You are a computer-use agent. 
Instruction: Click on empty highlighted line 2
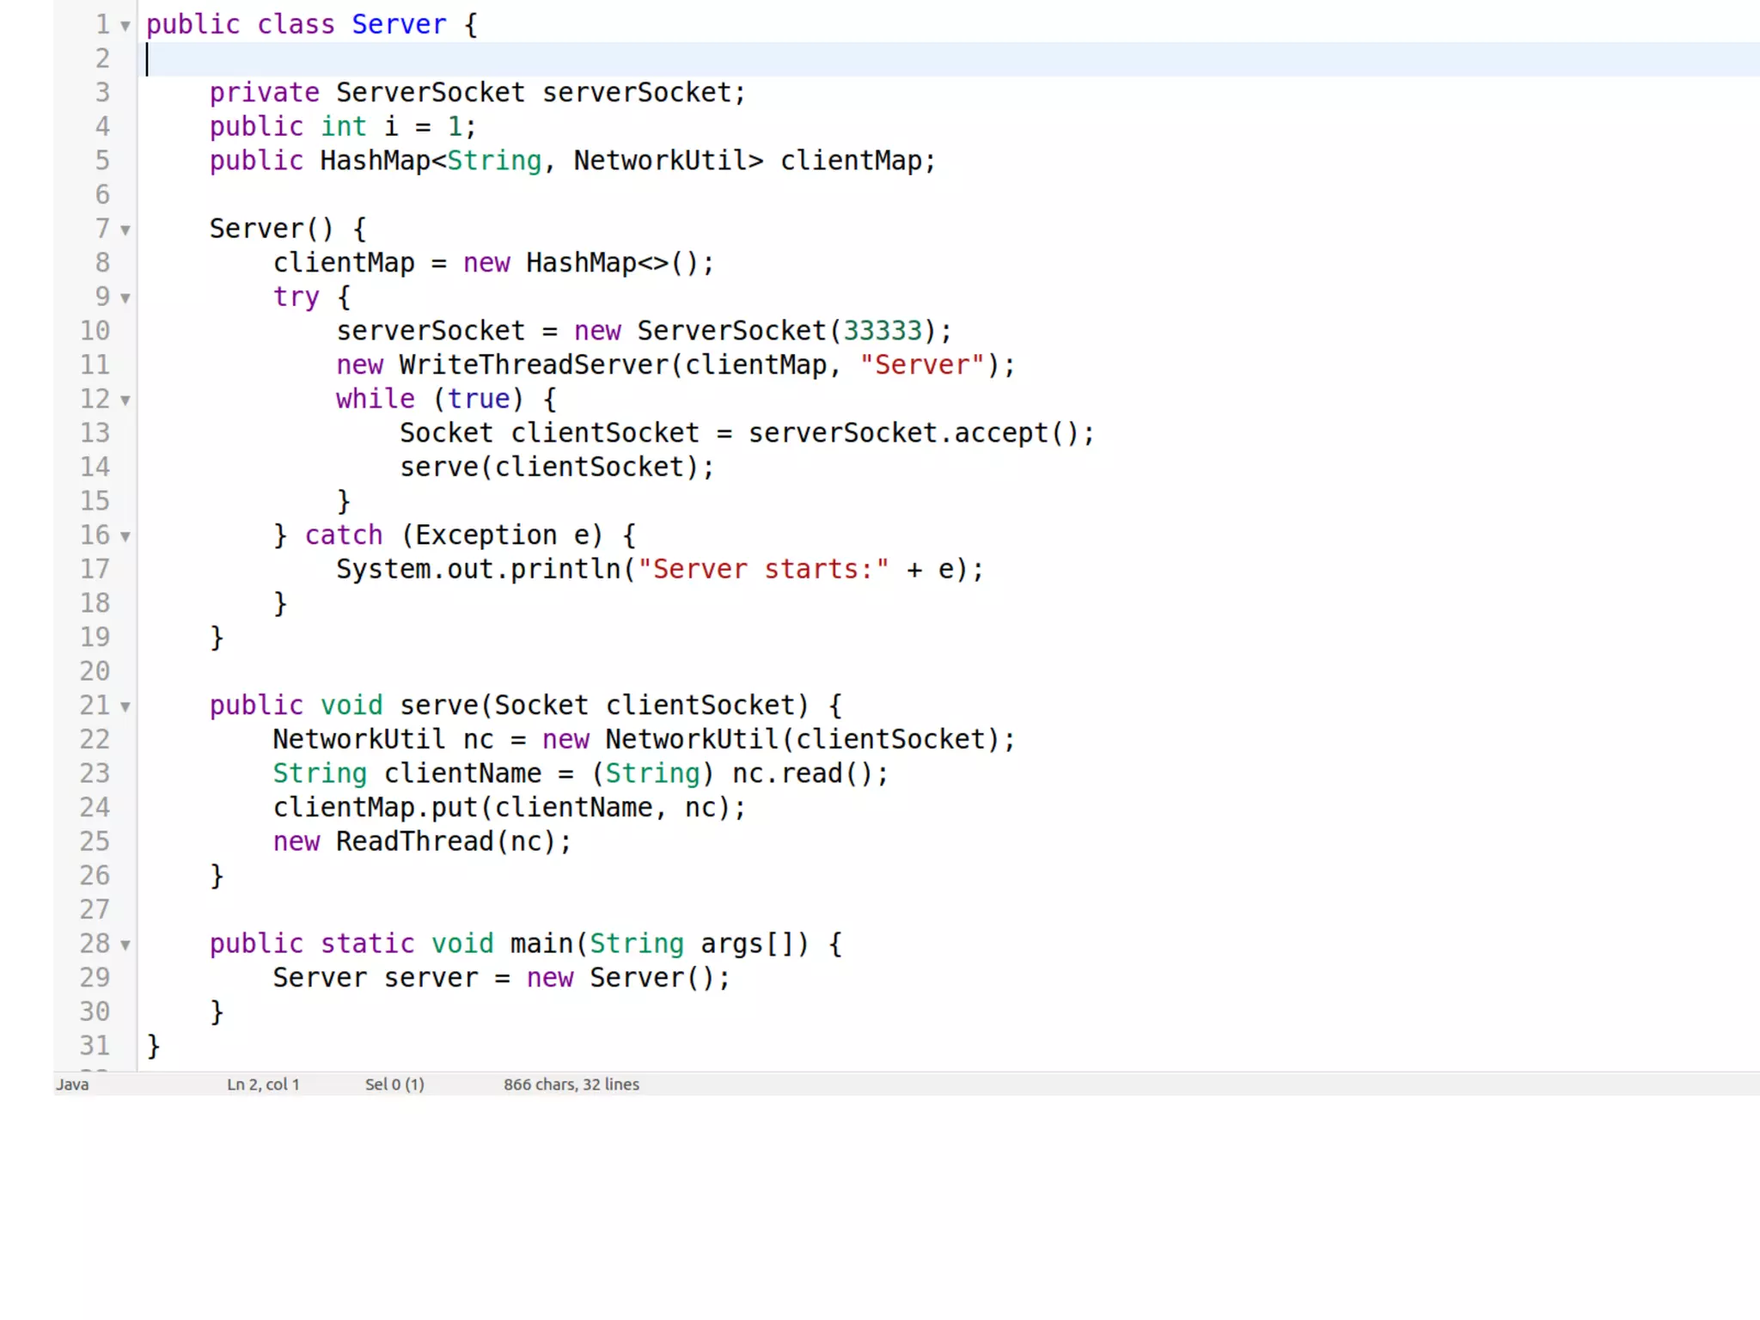point(859,59)
